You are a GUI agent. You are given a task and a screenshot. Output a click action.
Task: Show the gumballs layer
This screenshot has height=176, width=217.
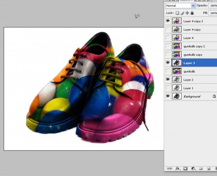point(168,71)
